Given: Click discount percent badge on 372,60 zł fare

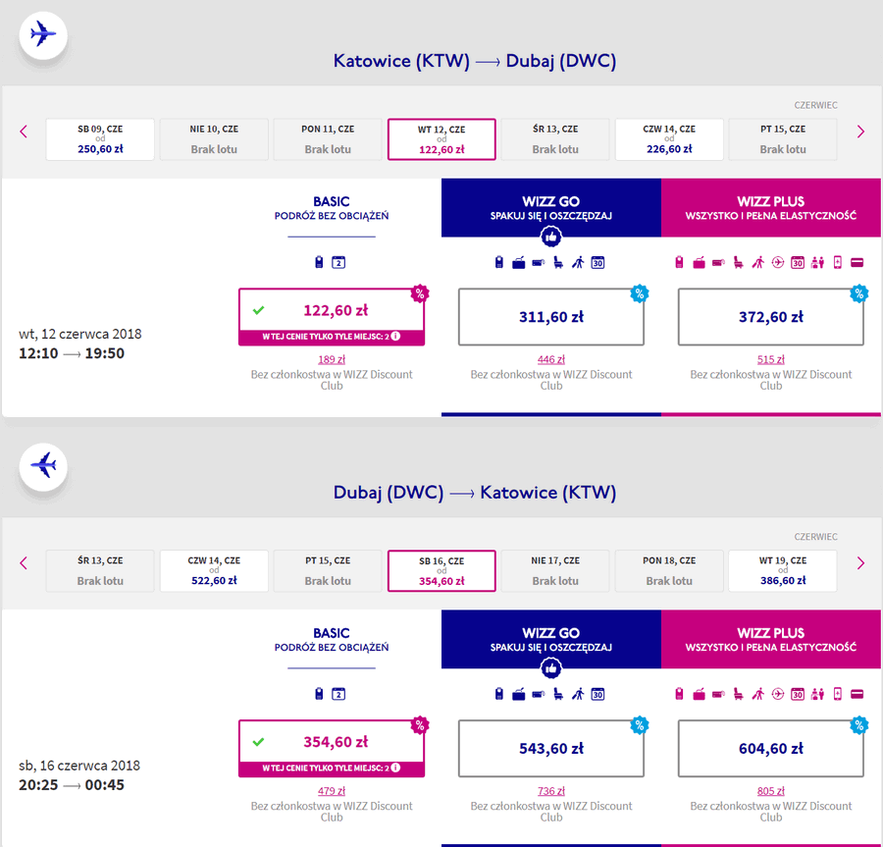Looking at the screenshot, I should 858,293.
